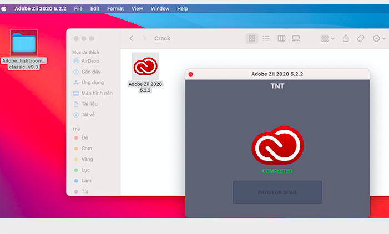Open the Window menu

point(160,9)
